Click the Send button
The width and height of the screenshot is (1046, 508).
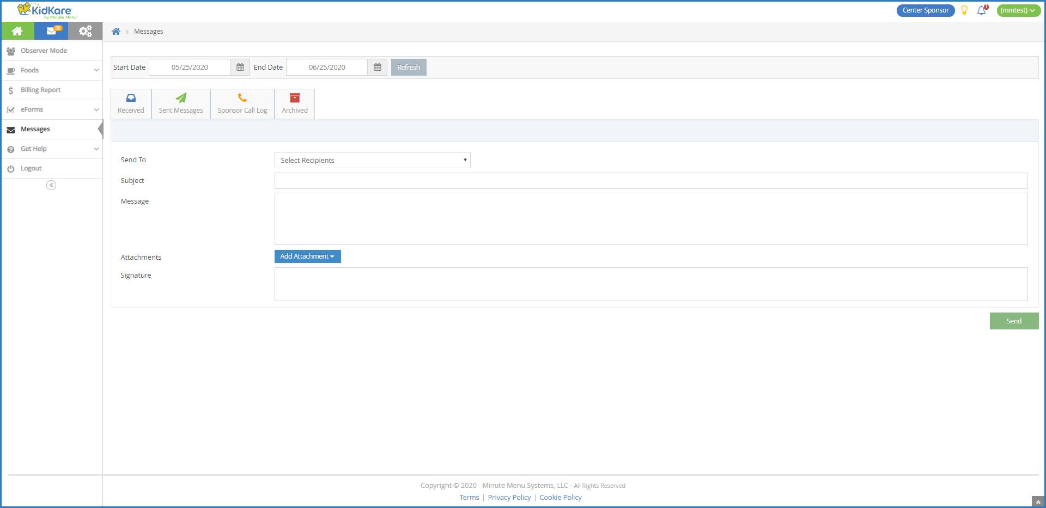point(1014,321)
